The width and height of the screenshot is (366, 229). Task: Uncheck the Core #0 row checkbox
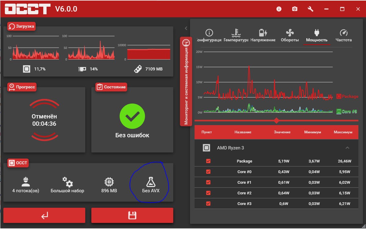point(208,172)
